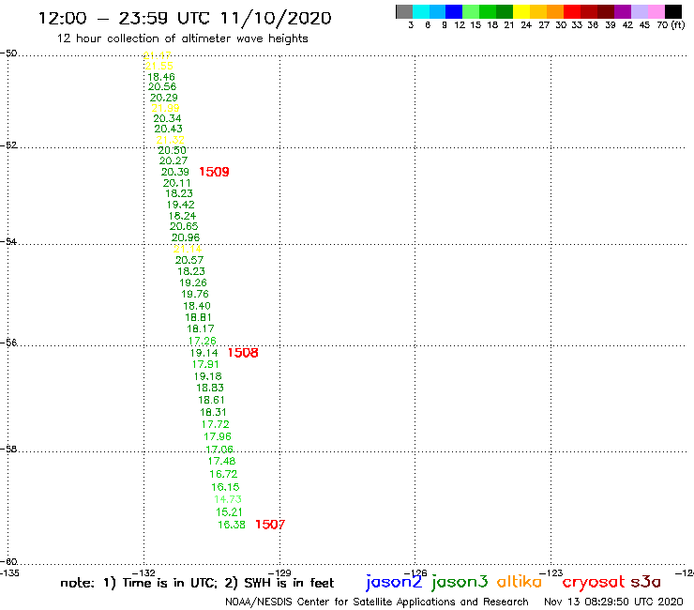This screenshot has width=694, height=610.
Task: Click the wave height value 20.65
Action: [x=184, y=226]
